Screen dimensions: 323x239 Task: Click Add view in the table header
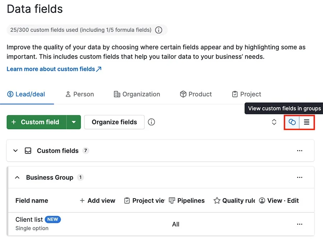(97, 201)
